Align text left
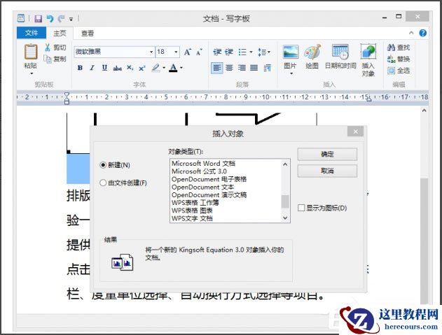Viewport: 442px width, 335px height. tap(216, 68)
